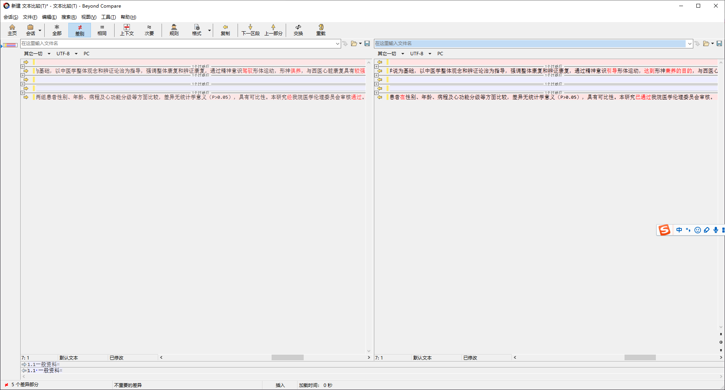Viewport: 725px width, 390px height.
Task: Click status text '不重要的差异'
Action: tap(128, 385)
